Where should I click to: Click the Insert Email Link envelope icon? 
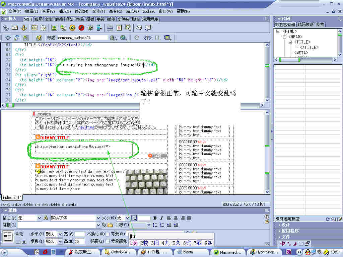[15, 28]
